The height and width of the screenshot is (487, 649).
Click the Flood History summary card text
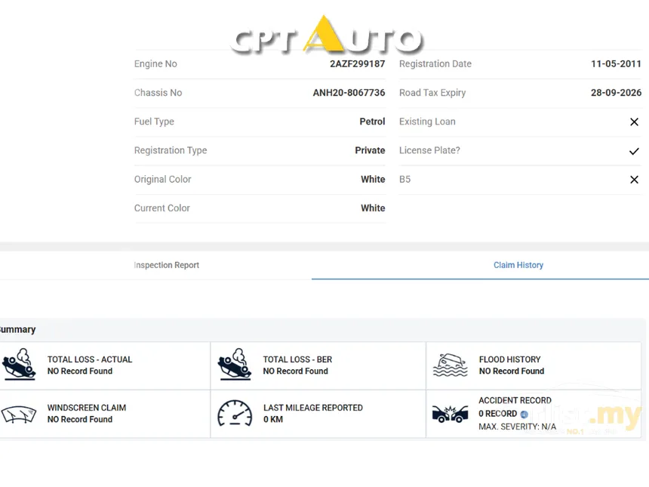(512, 365)
